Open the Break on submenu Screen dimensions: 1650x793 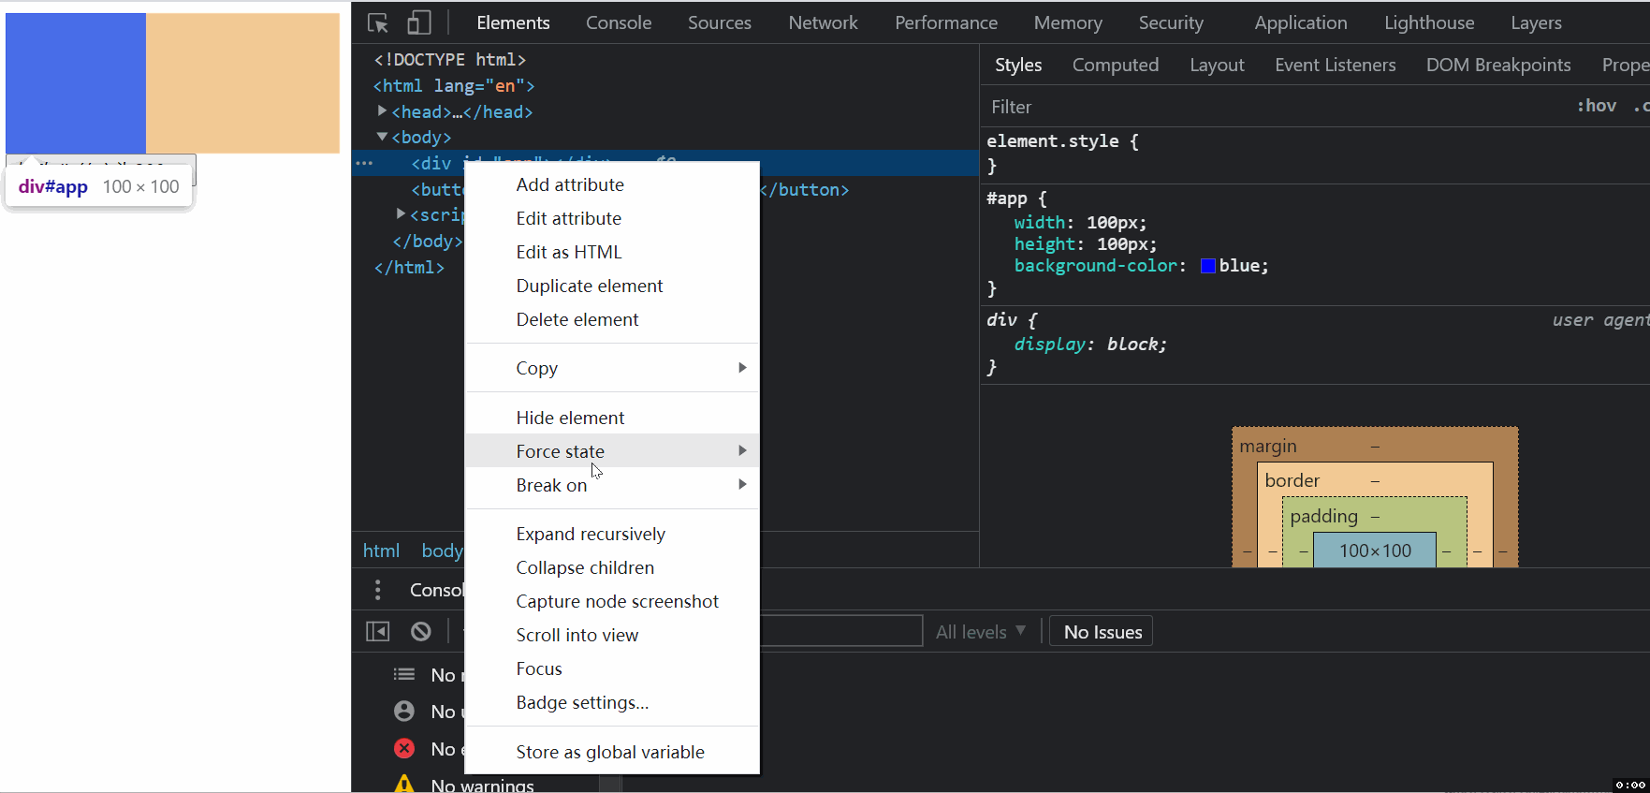(612, 485)
